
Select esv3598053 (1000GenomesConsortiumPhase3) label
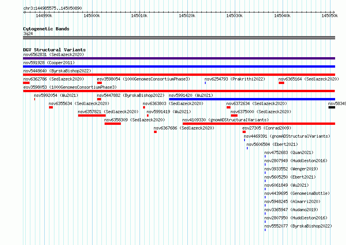pyautogui.click(x=70, y=87)
